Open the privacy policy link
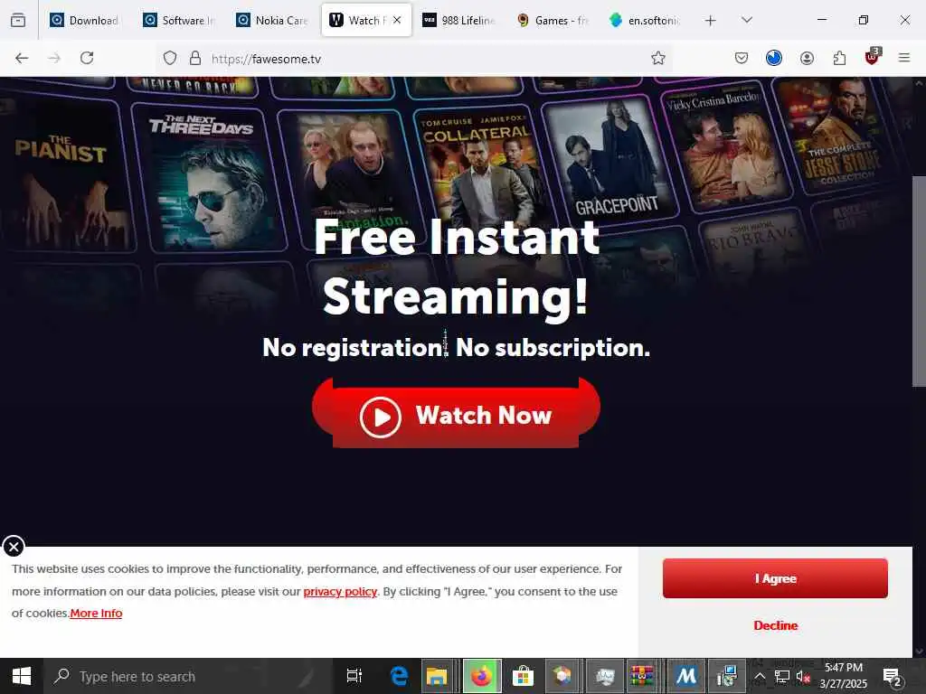Image resolution: width=926 pixels, height=694 pixels. click(340, 591)
